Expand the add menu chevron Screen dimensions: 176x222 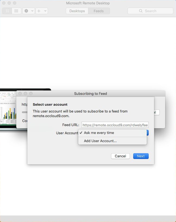click(45, 11)
